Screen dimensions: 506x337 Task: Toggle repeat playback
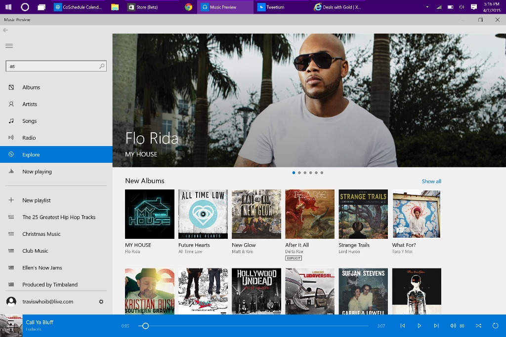pyautogui.click(x=495, y=326)
